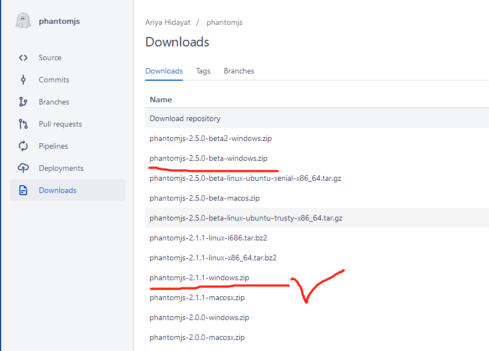This screenshot has width=489, height=351.
Task: Click the Download repository link
Action: pyautogui.click(x=184, y=118)
